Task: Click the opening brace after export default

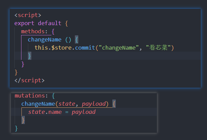Action: point(67,23)
